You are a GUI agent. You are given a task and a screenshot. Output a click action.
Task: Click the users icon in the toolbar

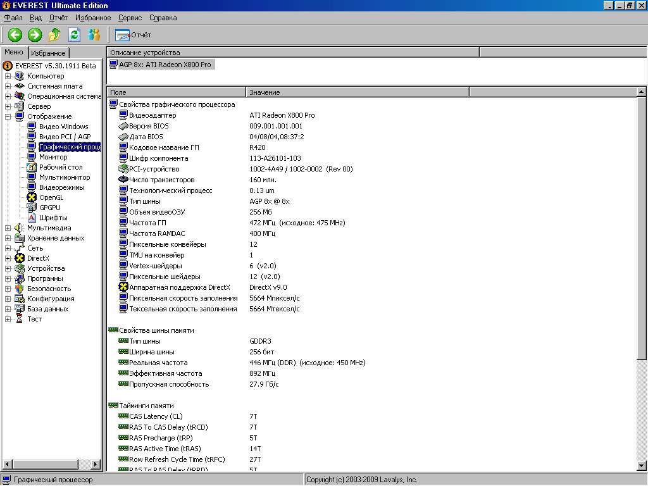pyautogui.click(x=94, y=35)
